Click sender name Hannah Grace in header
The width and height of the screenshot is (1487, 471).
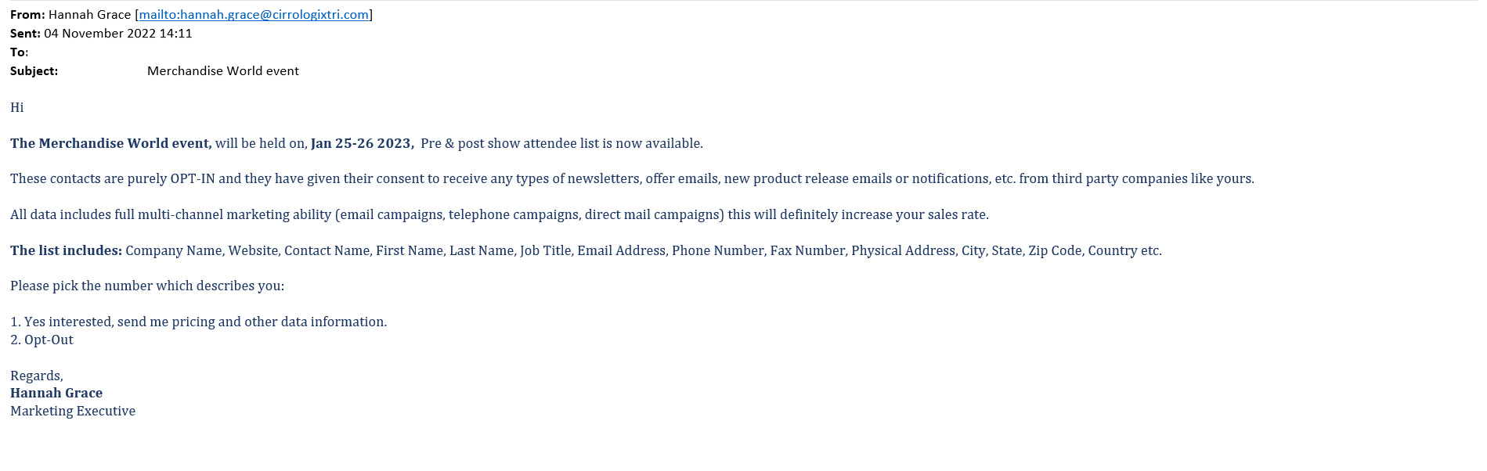[x=90, y=14]
